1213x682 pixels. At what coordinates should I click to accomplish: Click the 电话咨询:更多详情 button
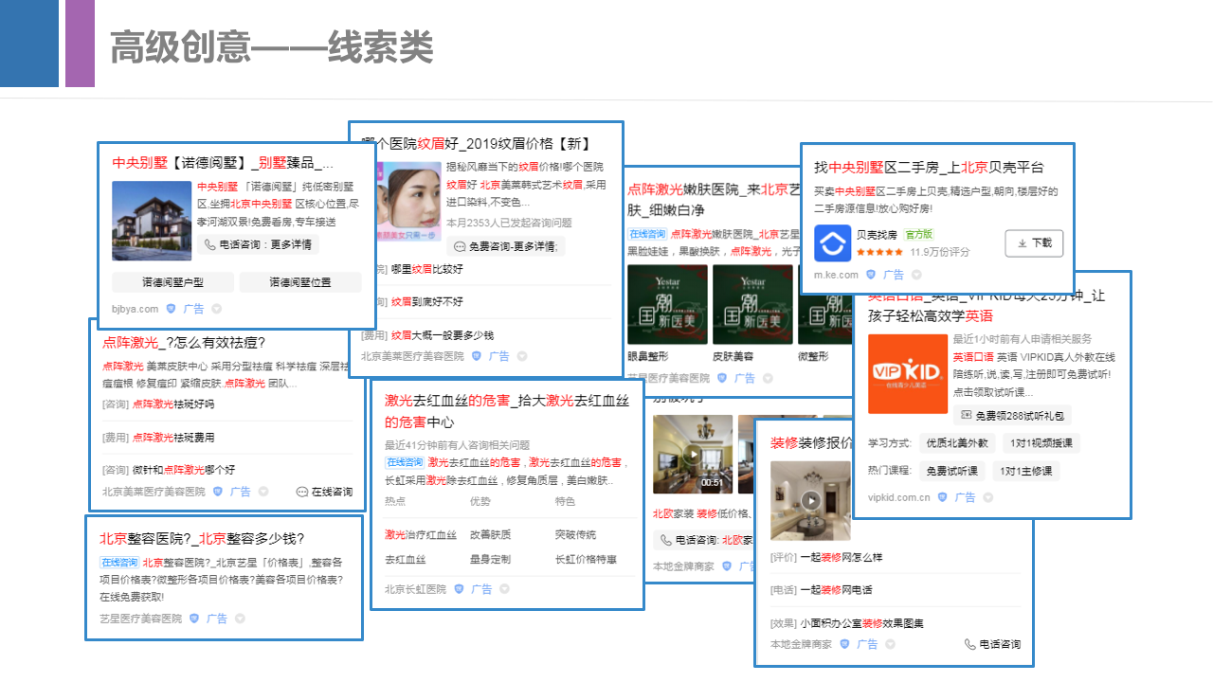click(258, 244)
